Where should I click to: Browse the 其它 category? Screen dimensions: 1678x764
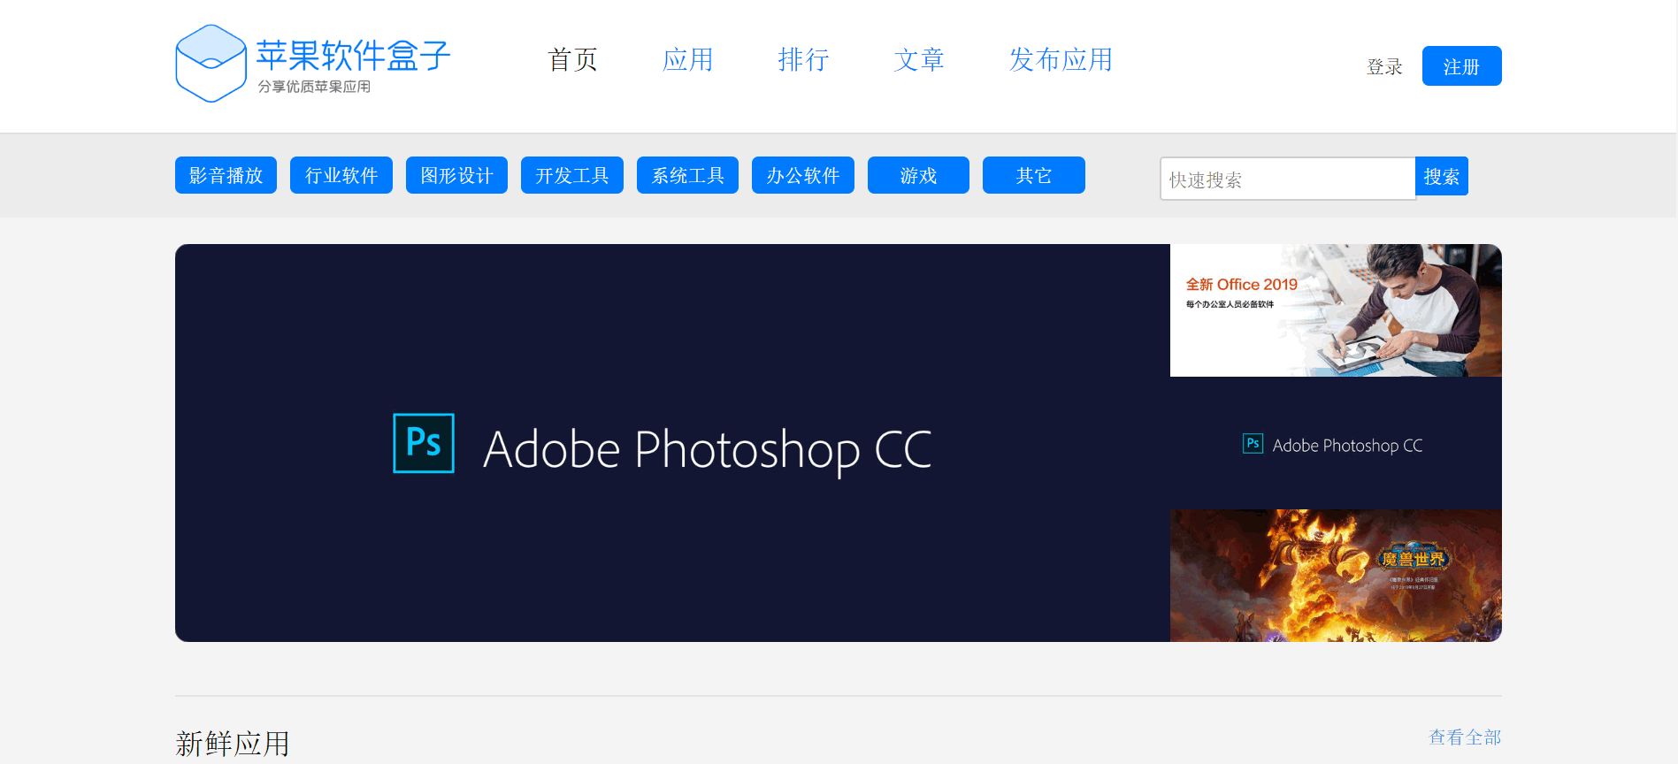point(1034,175)
